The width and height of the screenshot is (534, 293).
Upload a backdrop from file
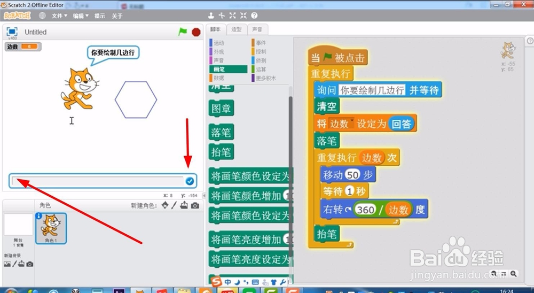point(21,264)
